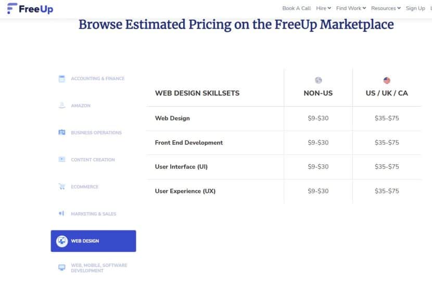This screenshot has width=432, height=283.
Task: Open the Content Creation category tab
Action: [x=93, y=160]
